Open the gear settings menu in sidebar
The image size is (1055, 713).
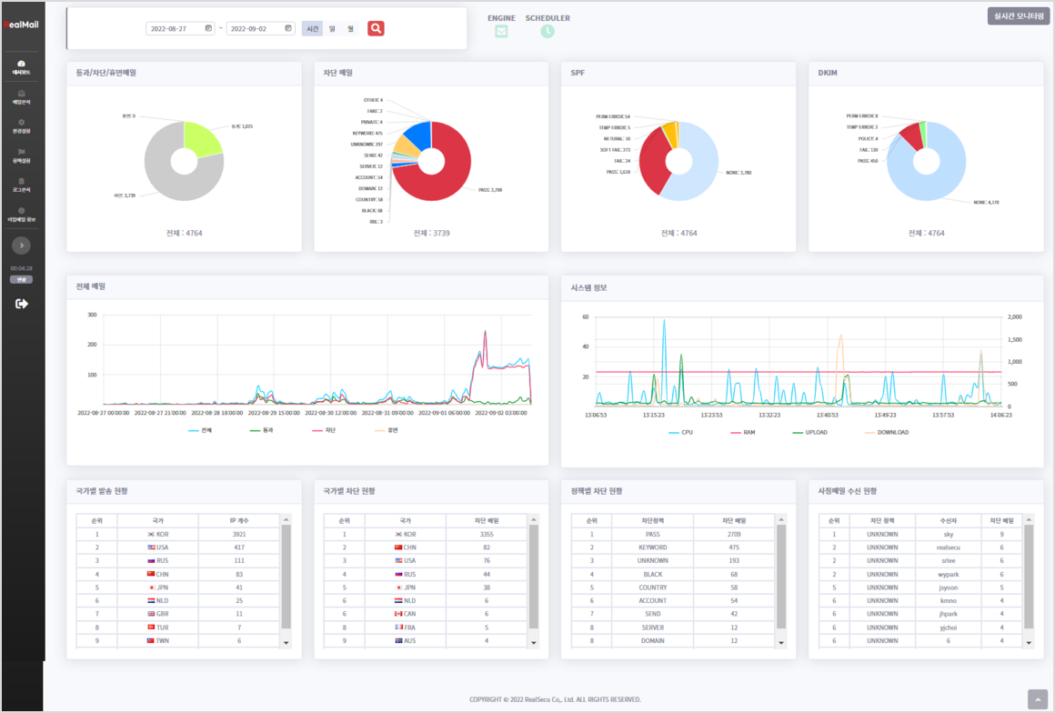point(21,126)
